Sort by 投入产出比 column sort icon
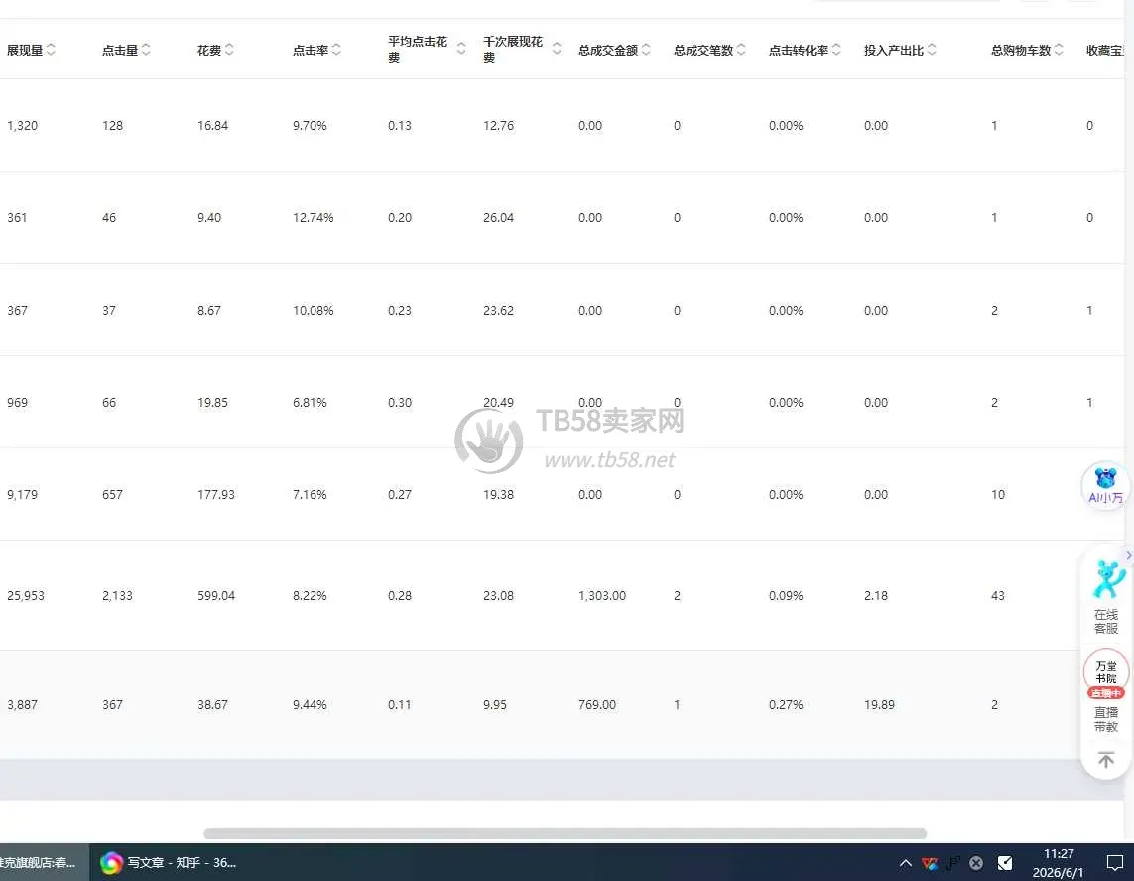This screenshot has width=1134, height=881. (x=933, y=50)
